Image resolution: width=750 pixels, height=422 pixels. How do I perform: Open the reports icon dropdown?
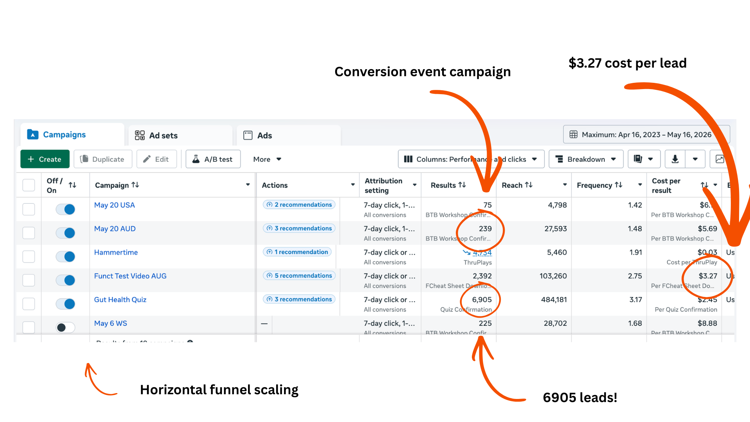644,159
